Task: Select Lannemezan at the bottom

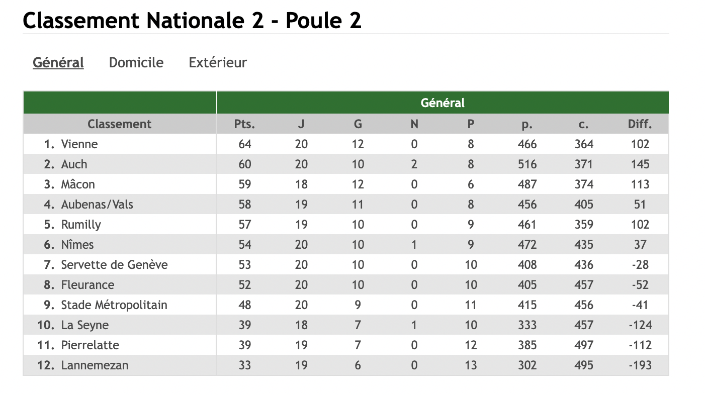Action: click(95, 365)
